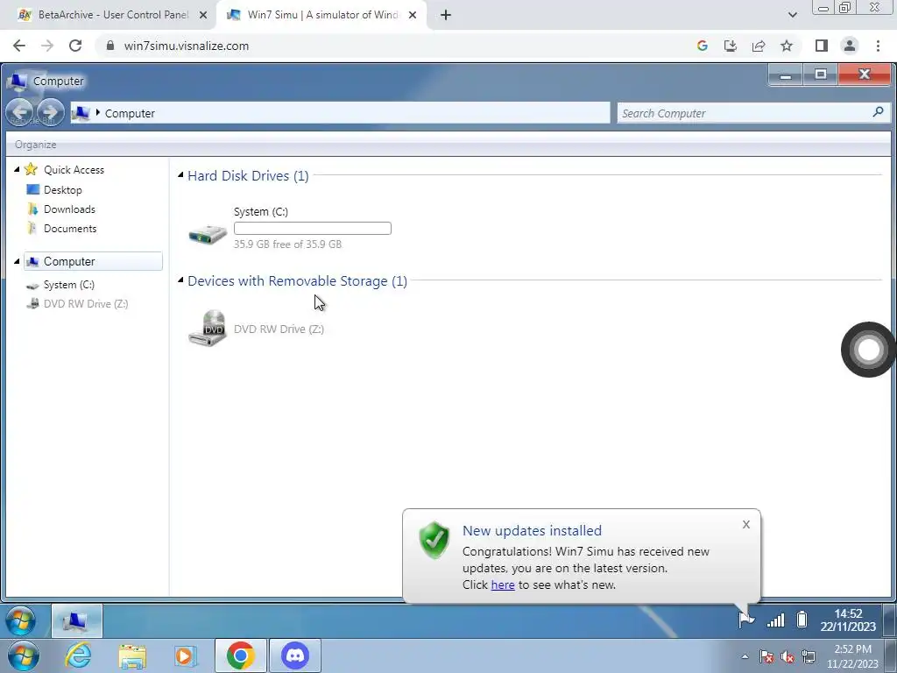Click the battery icon in the simulator tray

[802, 620]
